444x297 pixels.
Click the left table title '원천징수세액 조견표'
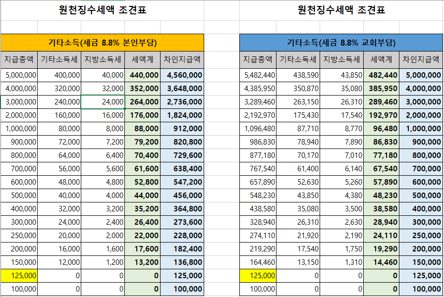click(x=103, y=10)
